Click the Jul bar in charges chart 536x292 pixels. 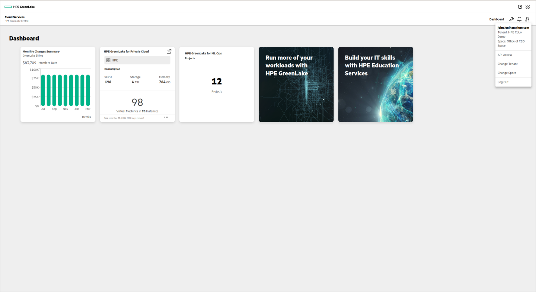[43, 91]
